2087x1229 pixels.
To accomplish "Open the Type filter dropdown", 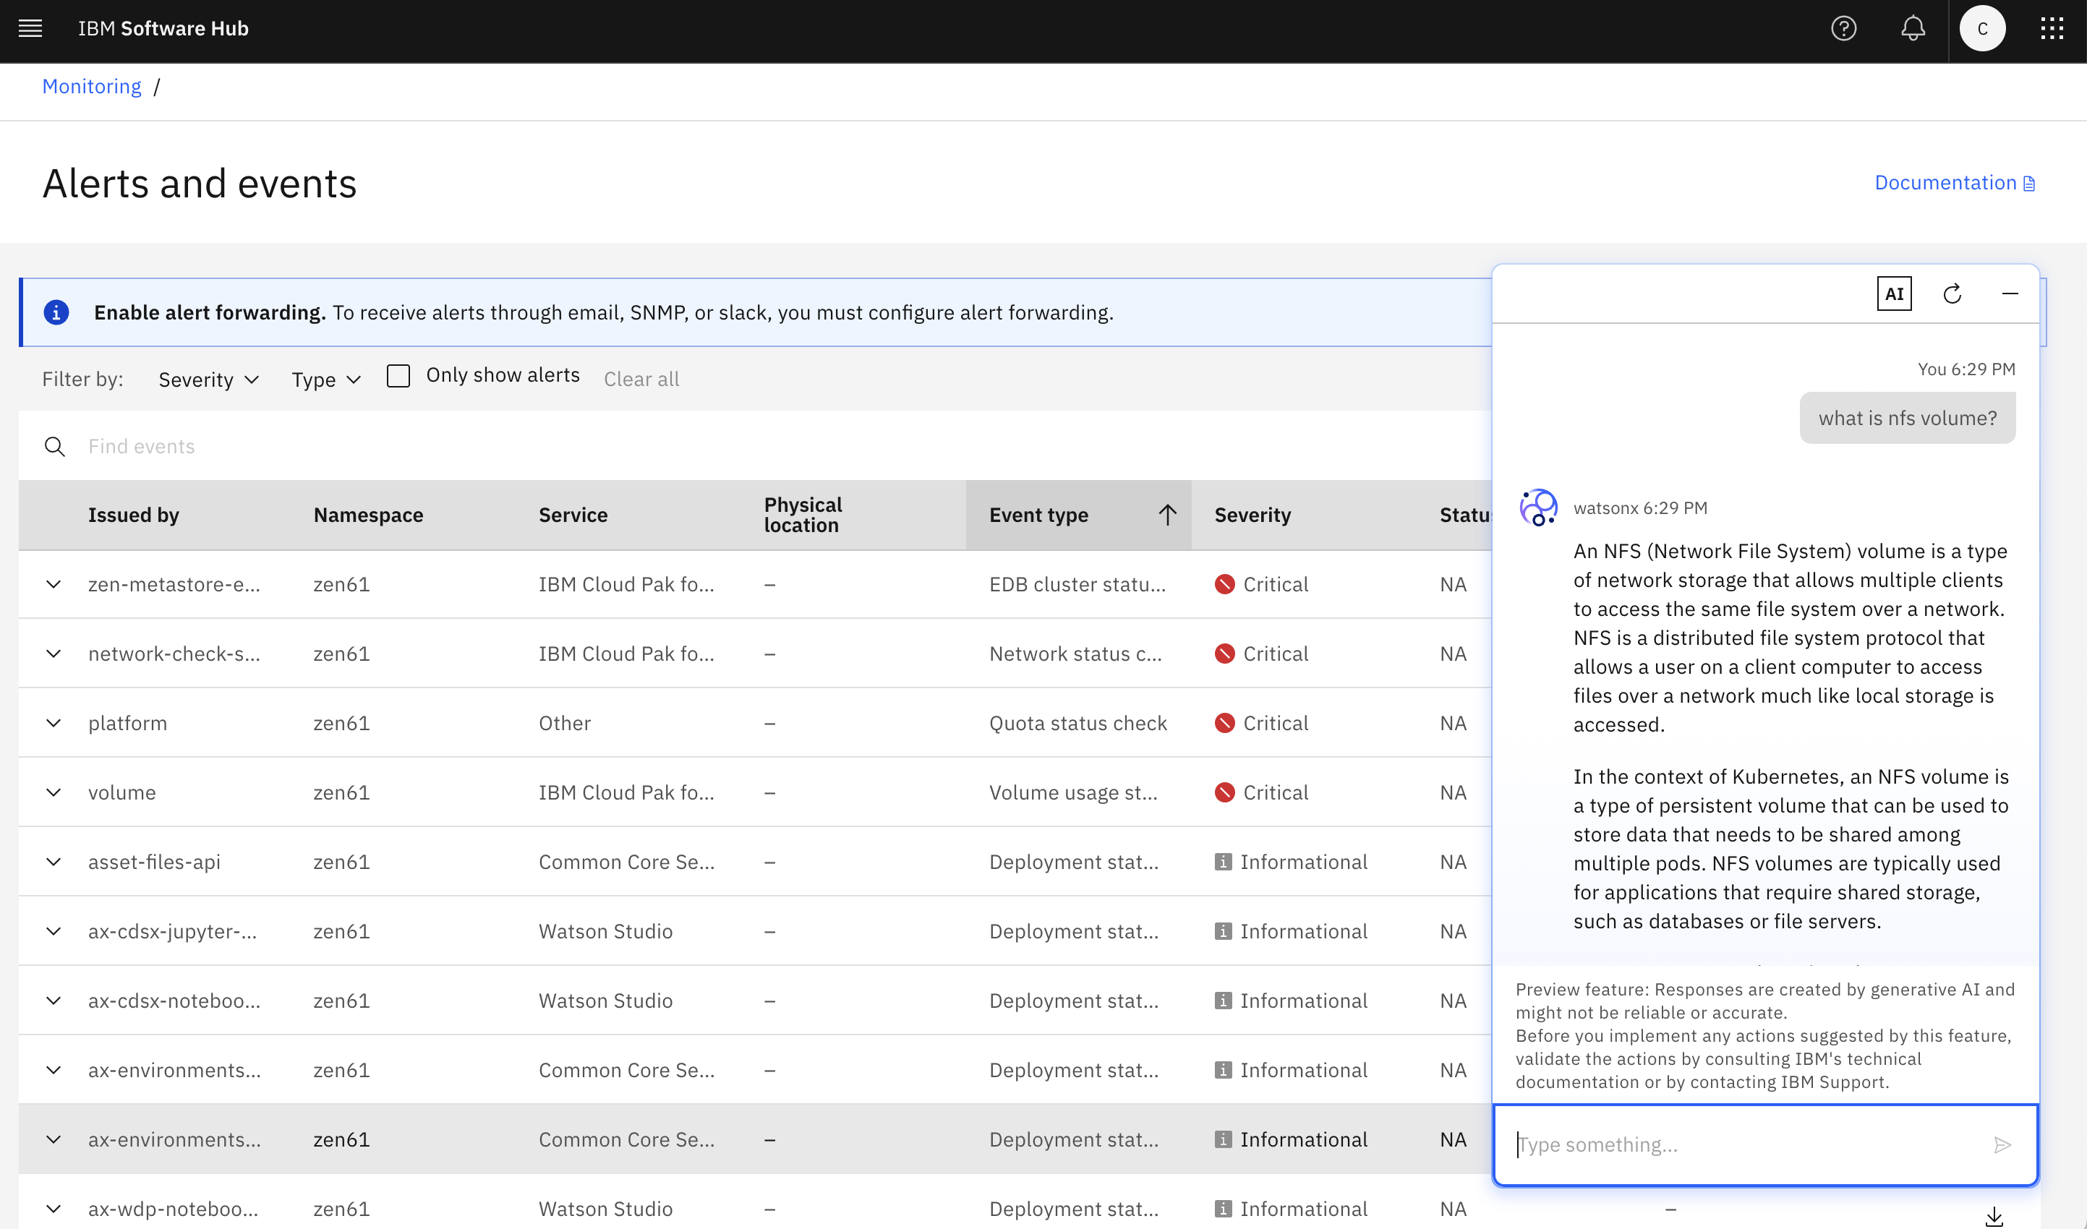I will 325,379.
